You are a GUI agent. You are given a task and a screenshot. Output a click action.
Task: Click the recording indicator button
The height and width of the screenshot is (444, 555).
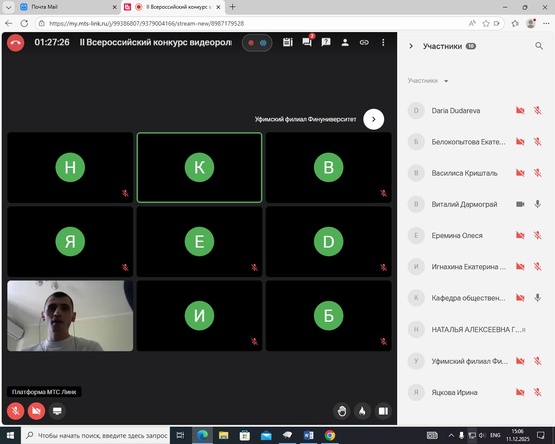(x=257, y=42)
